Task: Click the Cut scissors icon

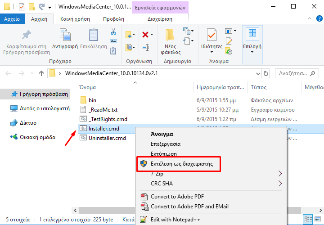Action: (x=113, y=31)
